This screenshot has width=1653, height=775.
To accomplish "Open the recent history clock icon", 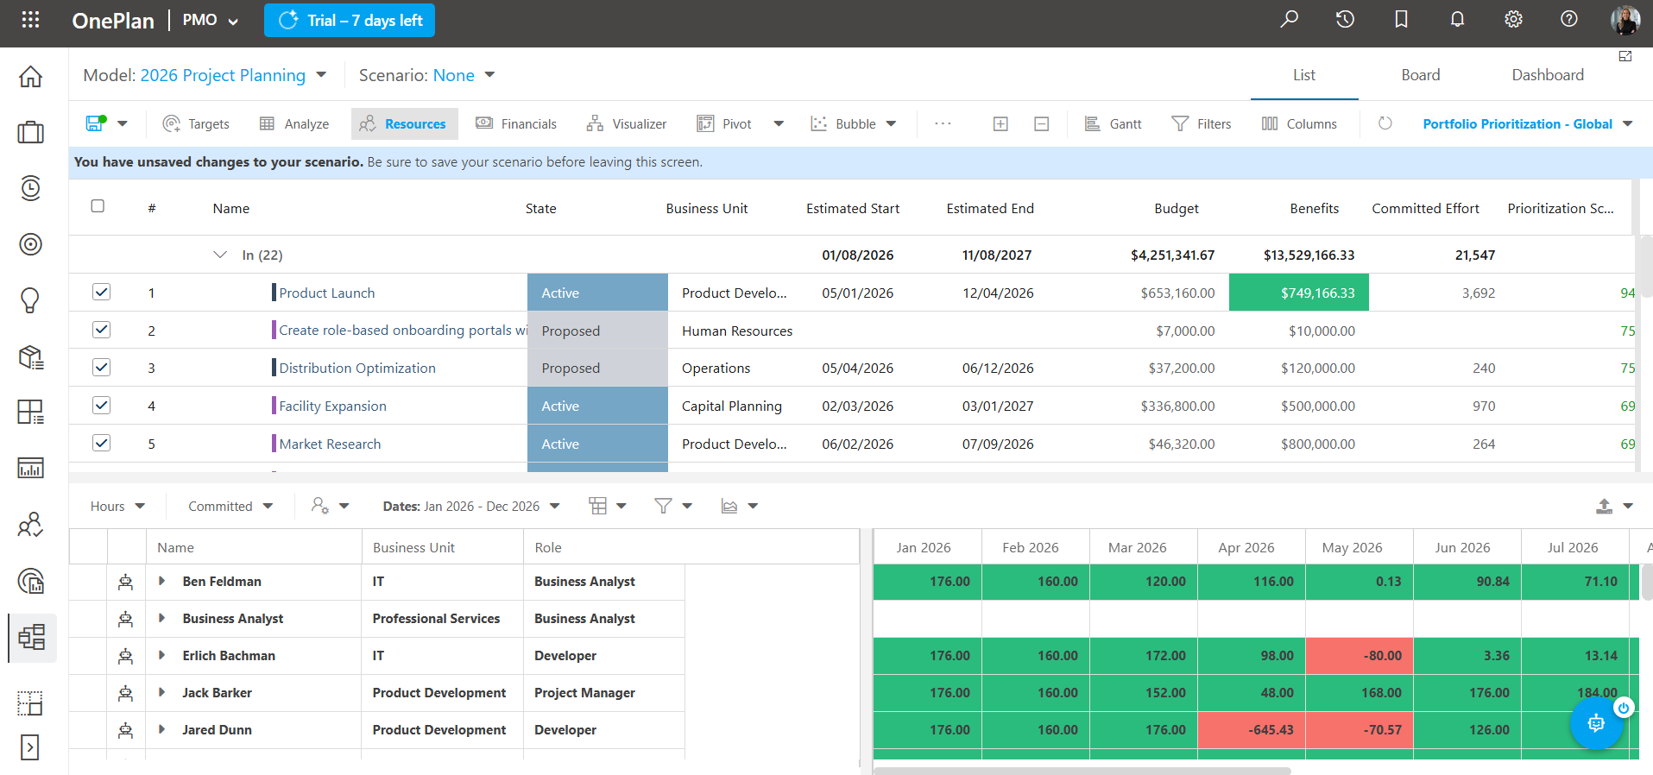I will pyautogui.click(x=1345, y=19).
